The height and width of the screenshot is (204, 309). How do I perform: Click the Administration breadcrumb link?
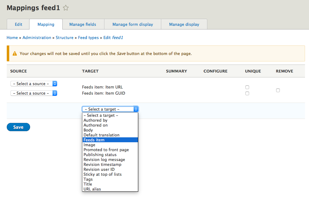pyautogui.click(x=37, y=37)
